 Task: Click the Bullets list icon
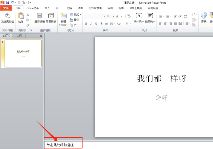point(160,16)
